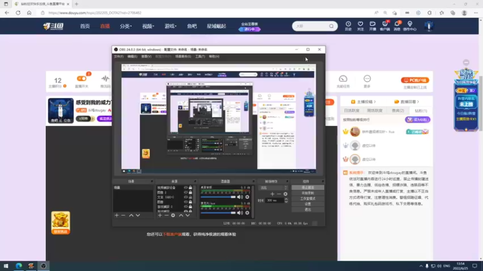Screen dimensions: 483x271
Task: Click Start Recording button in OBS controls
Action: pos(308,193)
